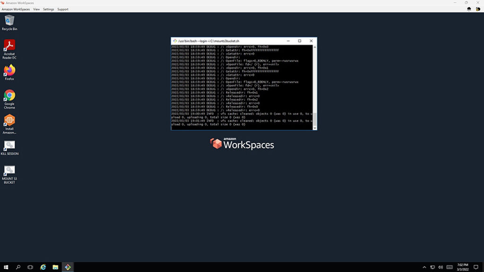Select the KILL SESSION shortcut
Image resolution: width=484 pixels, height=272 pixels.
[9, 148]
